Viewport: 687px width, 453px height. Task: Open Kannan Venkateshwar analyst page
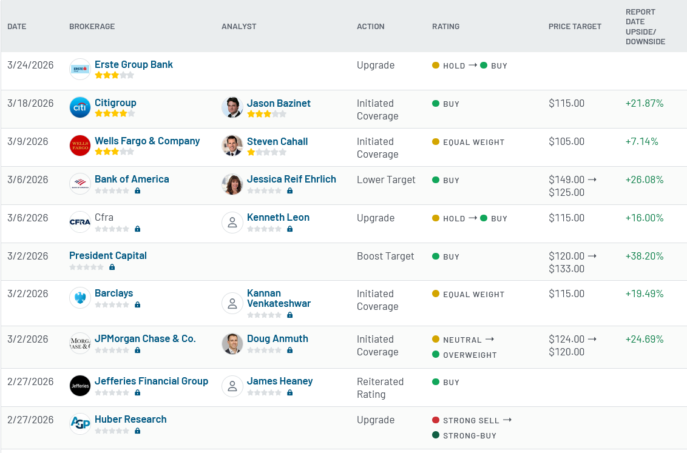tap(279, 298)
